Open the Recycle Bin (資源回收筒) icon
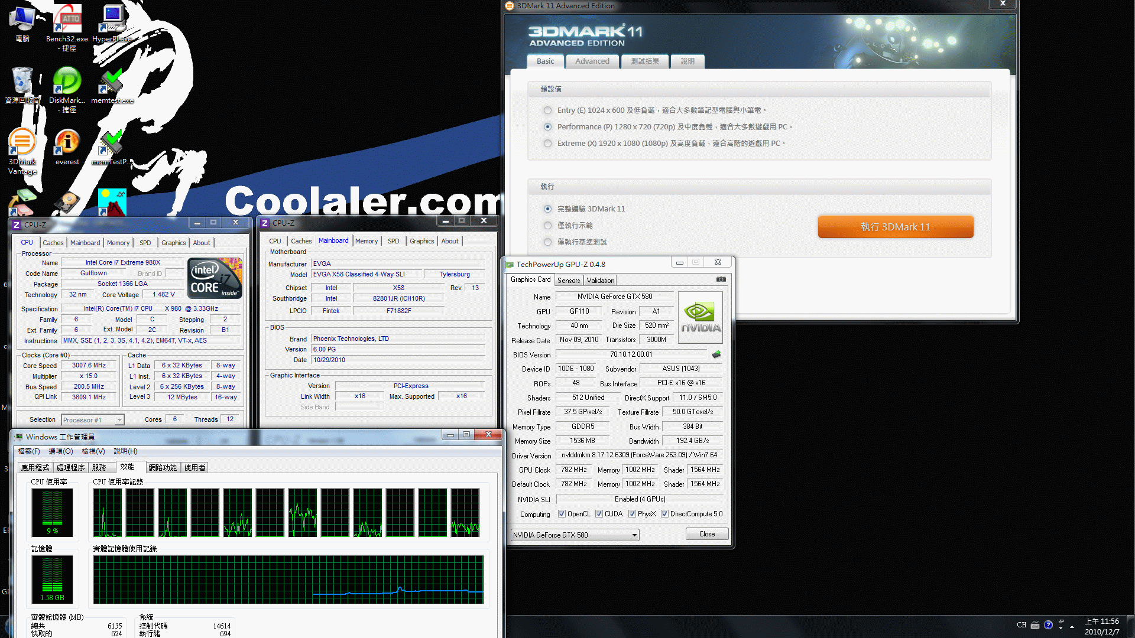 [x=22, y=86]
